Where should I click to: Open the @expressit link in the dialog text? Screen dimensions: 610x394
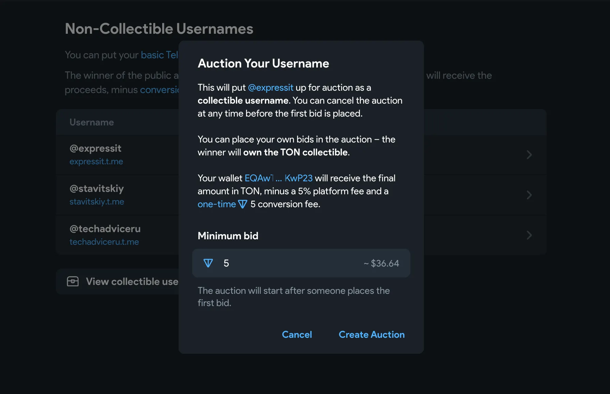click(271, 88)
